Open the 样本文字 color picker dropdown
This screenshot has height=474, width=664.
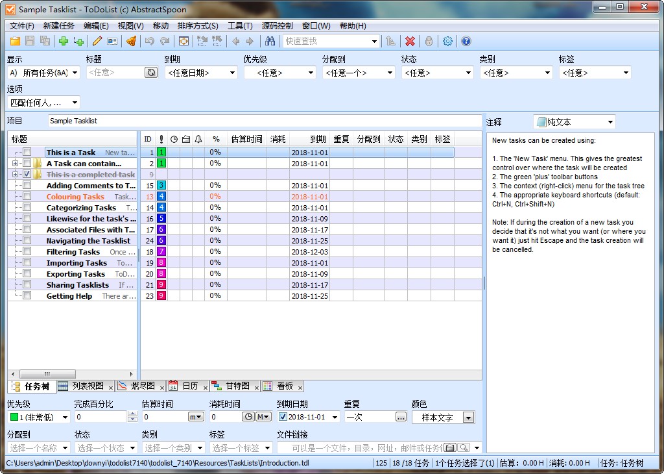pos(468,418)
